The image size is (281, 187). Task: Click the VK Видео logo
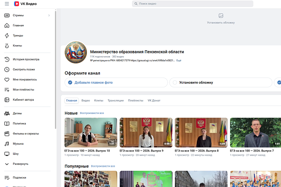[25, 4]
